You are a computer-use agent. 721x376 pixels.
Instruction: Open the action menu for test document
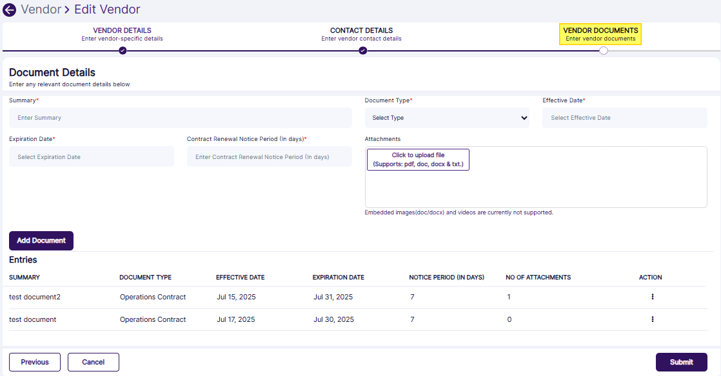coord(652,319)
